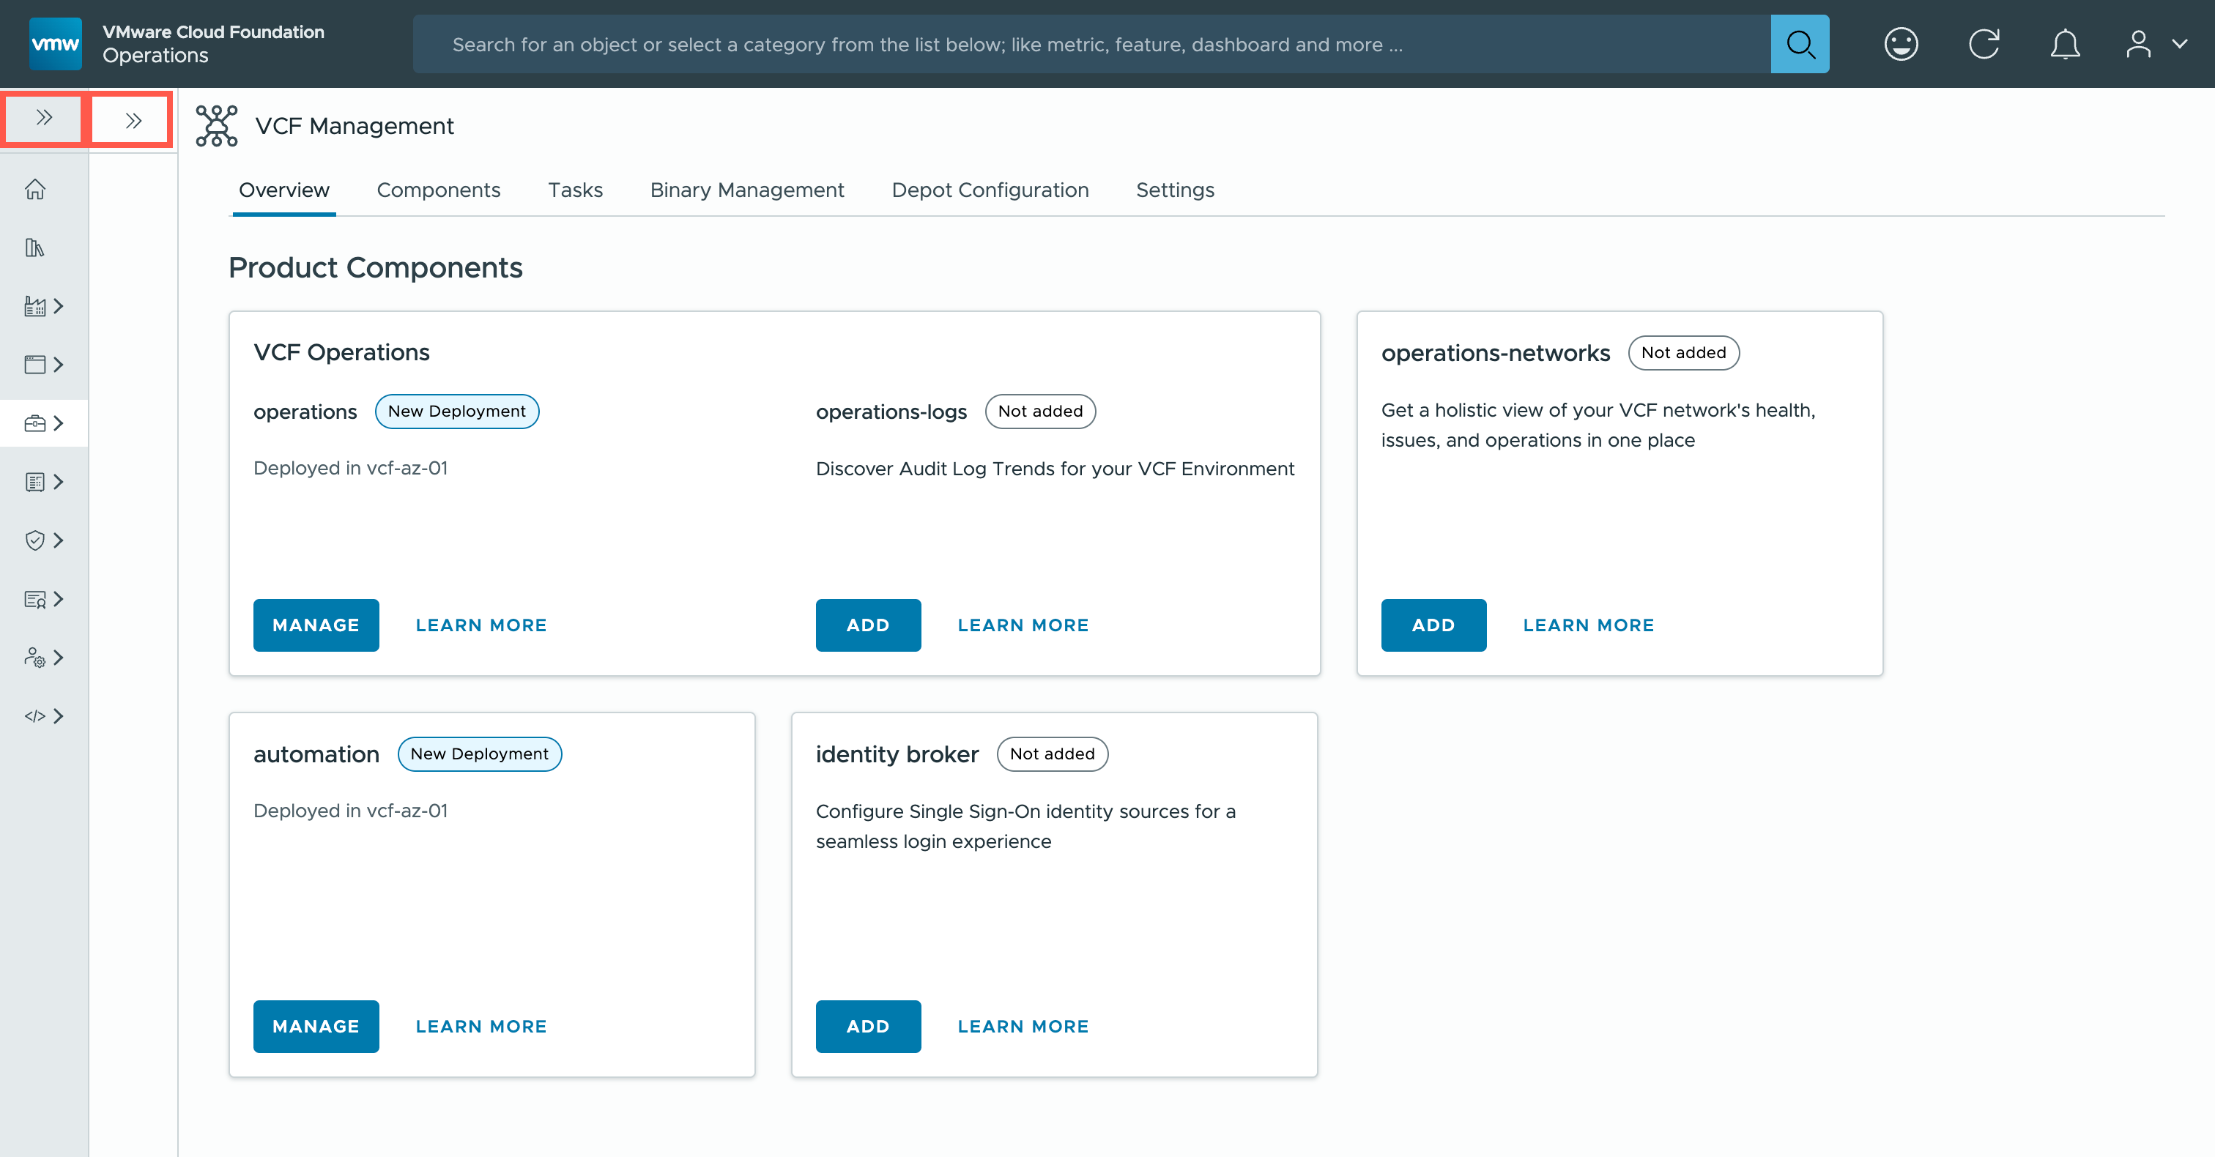The height and width of the screenshot is (1157, 2215).
Task: Click the Home icon in sidebar
Action: pos(35,189)
